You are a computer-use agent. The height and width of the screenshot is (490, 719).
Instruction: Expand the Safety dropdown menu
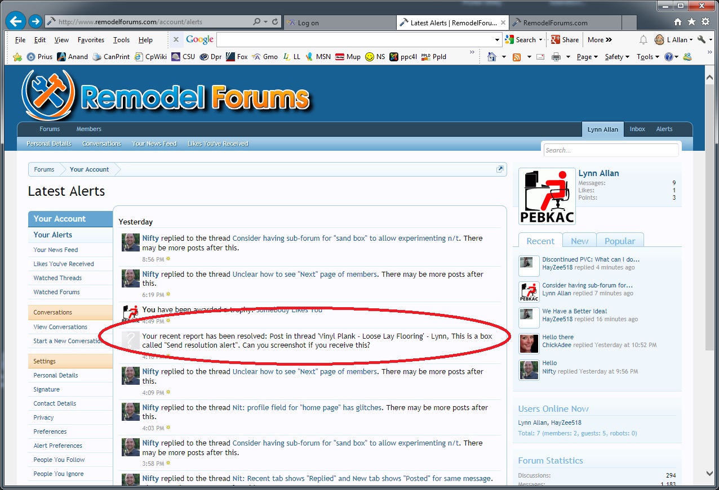click(x=617, y=57)
